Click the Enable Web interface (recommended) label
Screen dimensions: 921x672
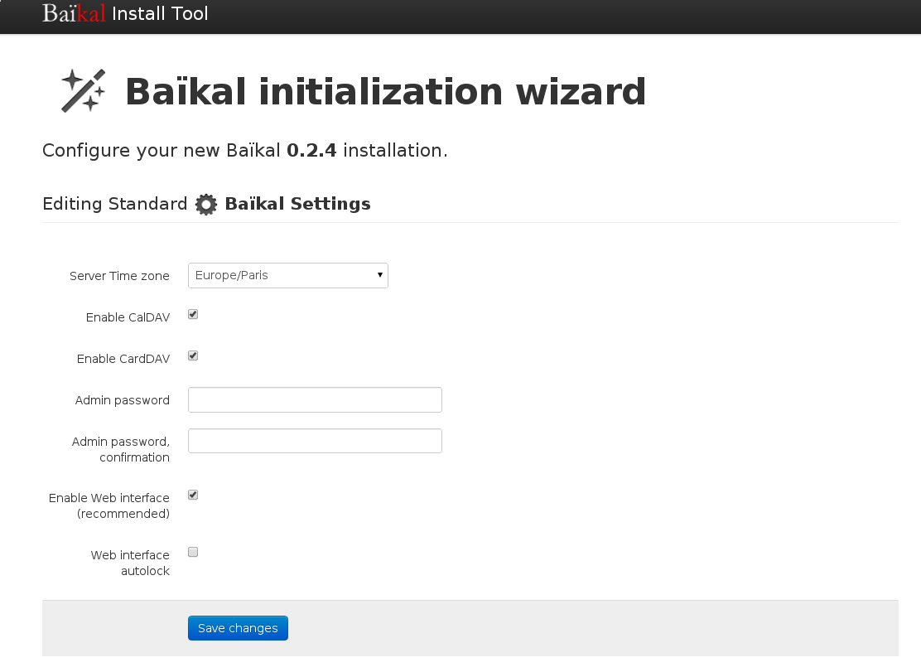[x=108, y=505]
